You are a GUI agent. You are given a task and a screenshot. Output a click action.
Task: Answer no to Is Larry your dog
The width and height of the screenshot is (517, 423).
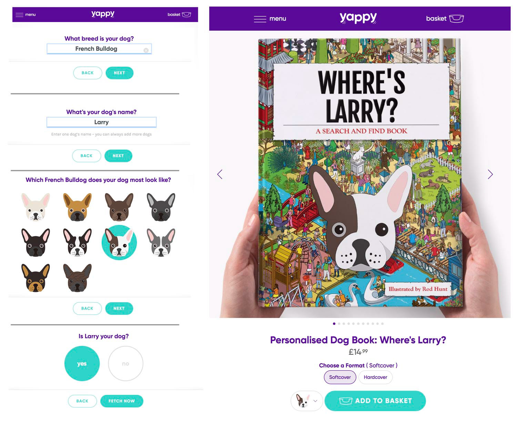[125, 363]
